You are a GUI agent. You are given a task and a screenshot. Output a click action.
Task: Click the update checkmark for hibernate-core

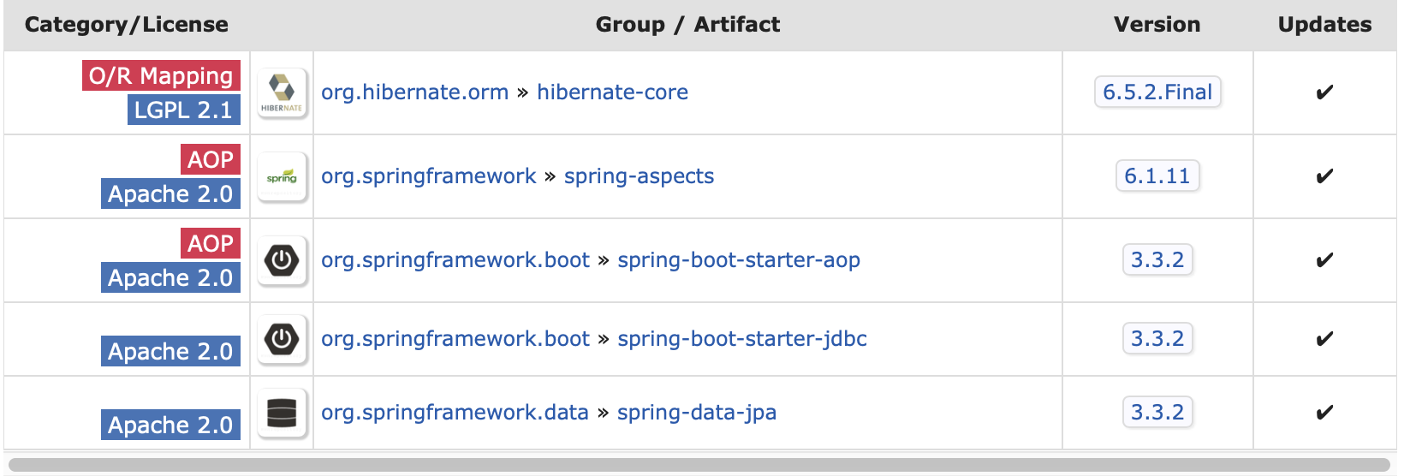tap(1324, 92)
